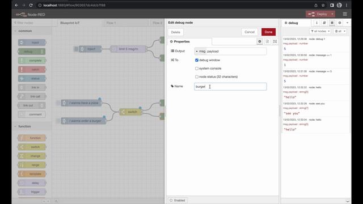Delete the debug node with Delete button
363x204 pixels.
pyautogui.click(x=175, y=32)
